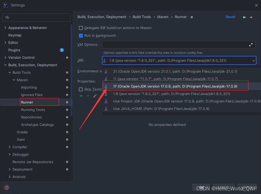Image resolution: width=261 pixels, height=194 pixels.
Task: Remove a property using minus icon
Action: [x=88, y=96]
